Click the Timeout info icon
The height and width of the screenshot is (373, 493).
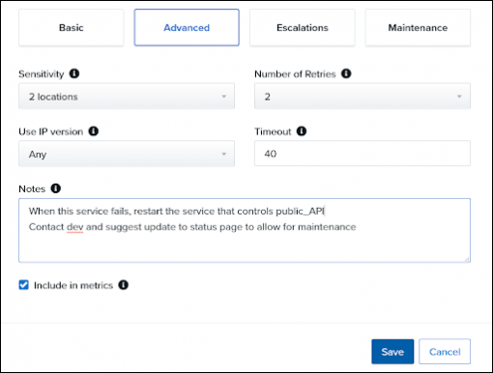click(x=302, y=131)
